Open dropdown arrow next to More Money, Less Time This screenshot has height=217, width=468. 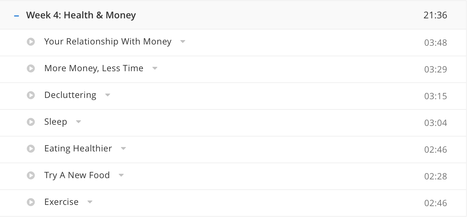click(155, 68)
